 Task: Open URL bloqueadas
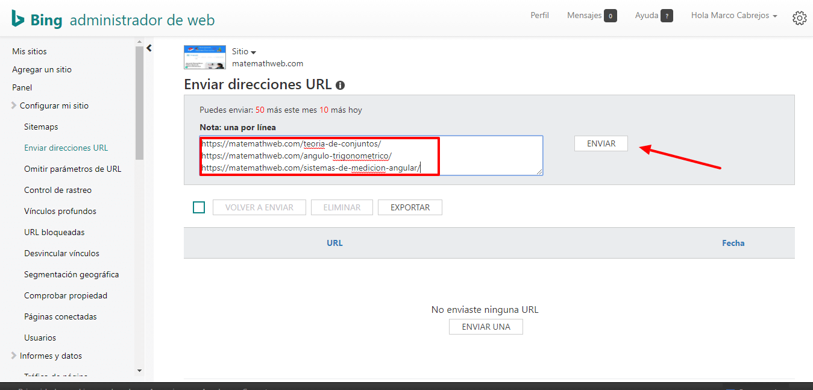[54, 232]
